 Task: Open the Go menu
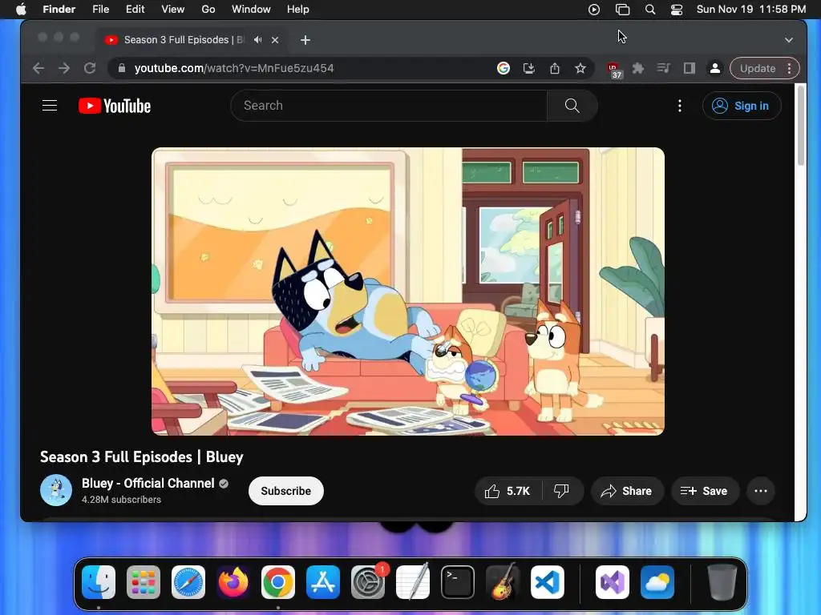tap(208, 10)
